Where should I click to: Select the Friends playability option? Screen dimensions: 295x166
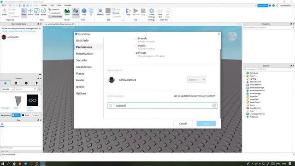click(x=136, y=39)
